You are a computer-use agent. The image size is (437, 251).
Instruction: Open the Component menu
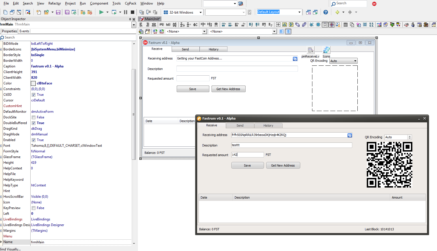(x=99, y=3)
